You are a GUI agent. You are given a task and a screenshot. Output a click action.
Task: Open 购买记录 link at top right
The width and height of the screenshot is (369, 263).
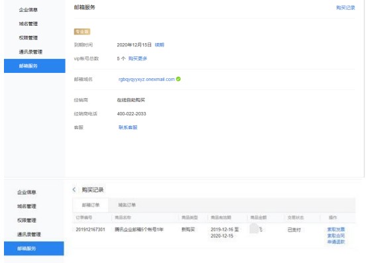(x=345, y=7)
